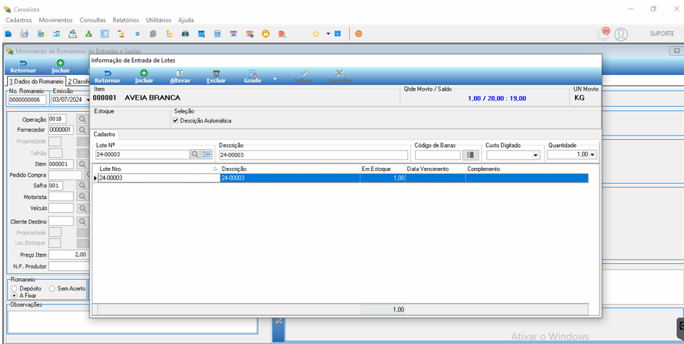The width and height of the screenshot is (684, 344).
Task: Click the Lote Nº magnifier search icon
Action: (x=195, y=154)
